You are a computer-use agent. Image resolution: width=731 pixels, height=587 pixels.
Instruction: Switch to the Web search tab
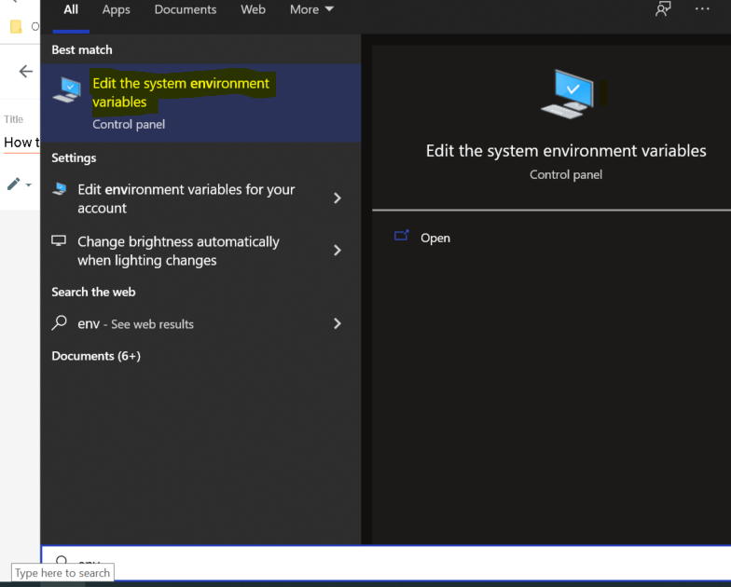[x=253, y=9]
